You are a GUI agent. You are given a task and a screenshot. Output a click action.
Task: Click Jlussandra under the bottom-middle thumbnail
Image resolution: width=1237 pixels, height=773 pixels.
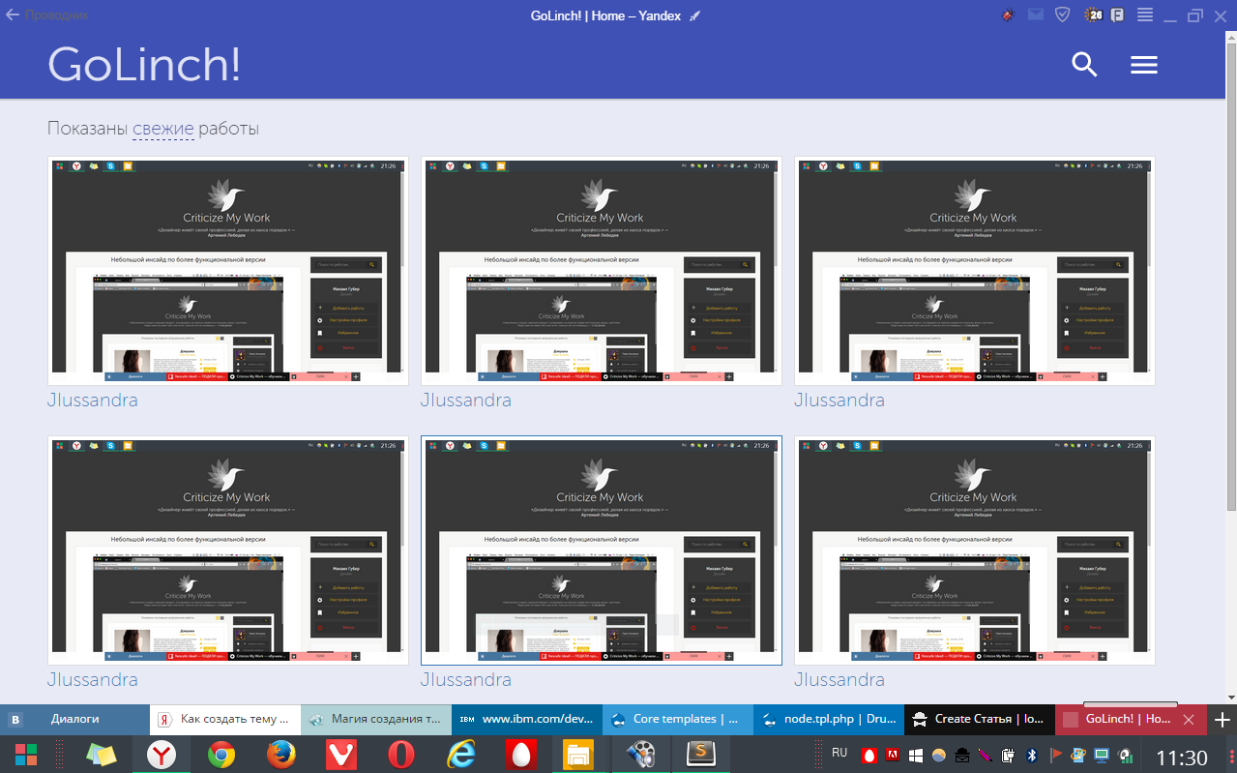[x=466, y=679]
